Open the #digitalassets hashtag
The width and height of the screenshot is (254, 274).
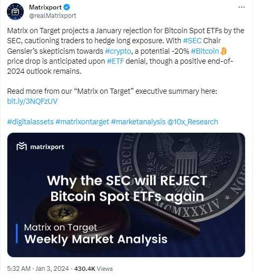(x=30, y=122)
